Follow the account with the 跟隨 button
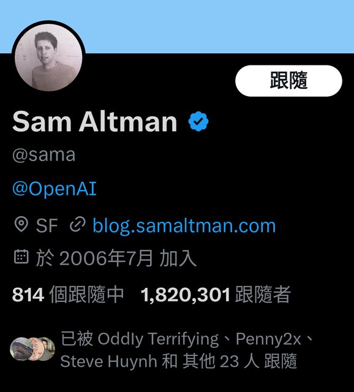 click(288, 81)
